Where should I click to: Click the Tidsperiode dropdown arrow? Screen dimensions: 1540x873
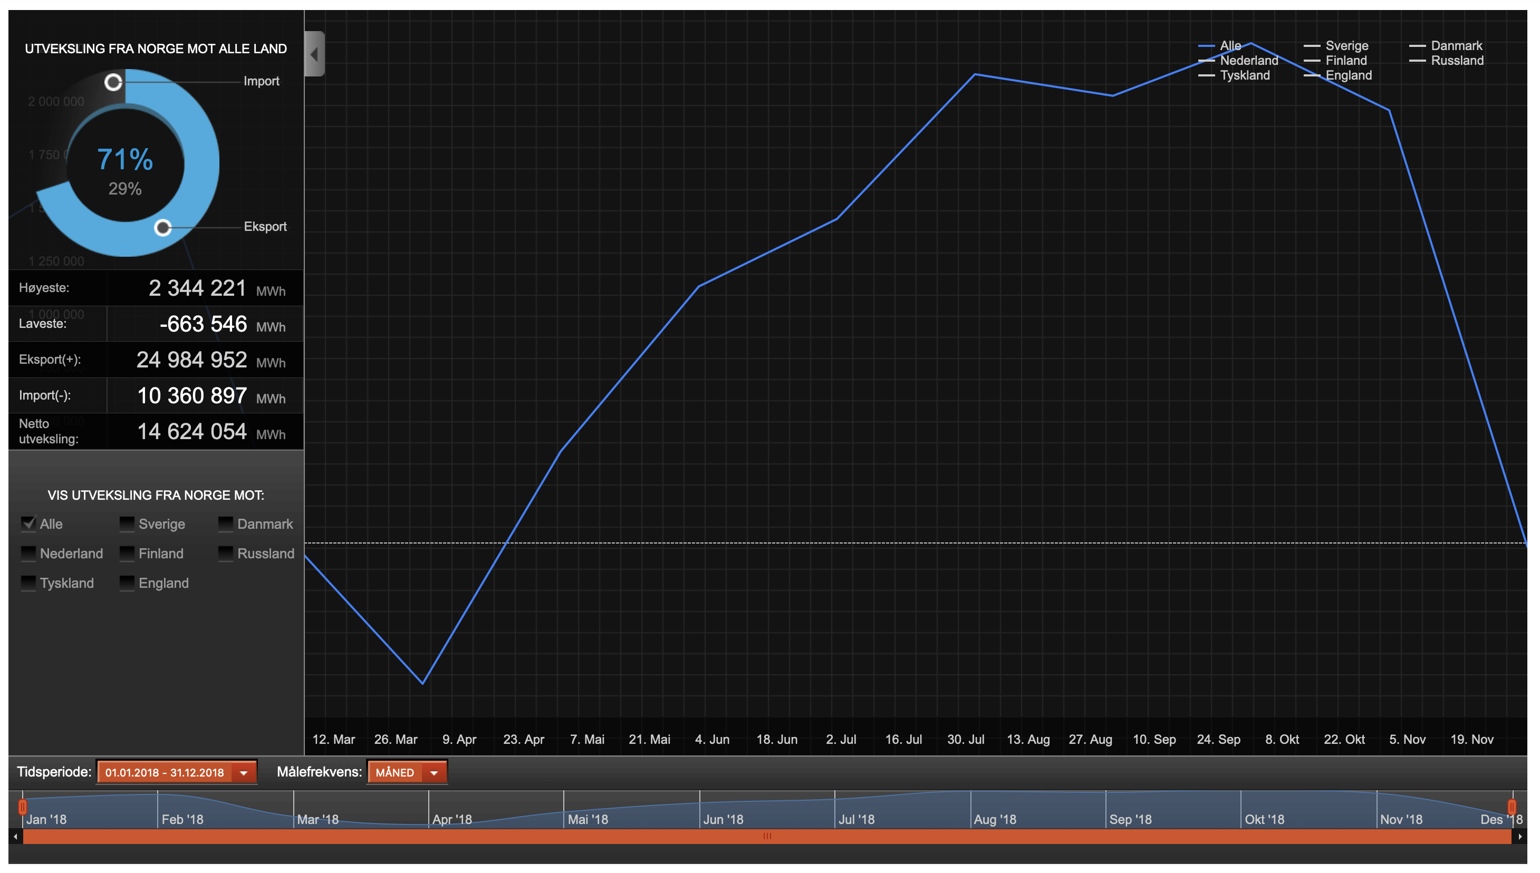click(244, 772)
